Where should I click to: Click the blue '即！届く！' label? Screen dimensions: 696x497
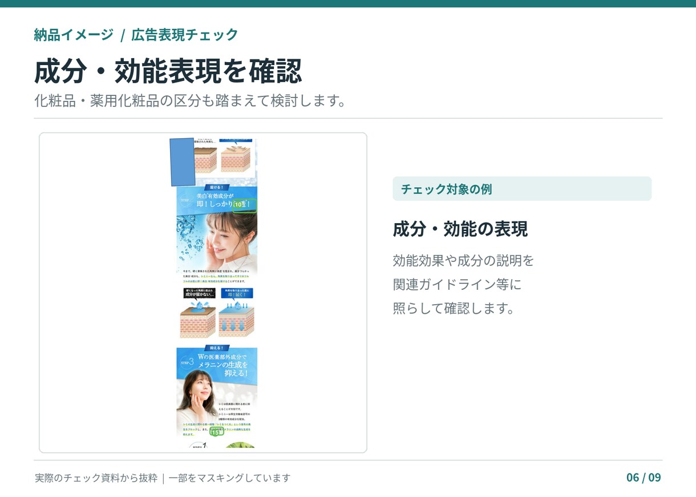236,293
